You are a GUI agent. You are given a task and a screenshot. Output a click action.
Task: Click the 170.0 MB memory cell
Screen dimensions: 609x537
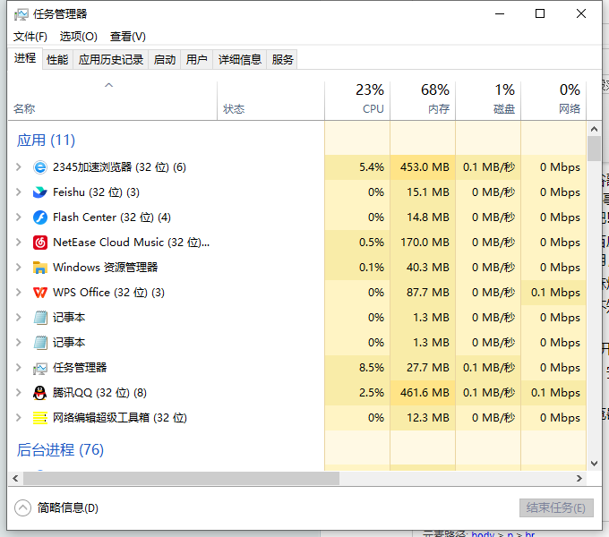[x=423, y=243]
